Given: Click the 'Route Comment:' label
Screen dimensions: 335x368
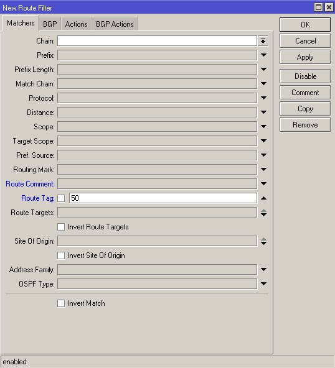Looking at the screenshot, I should [30, 184].
